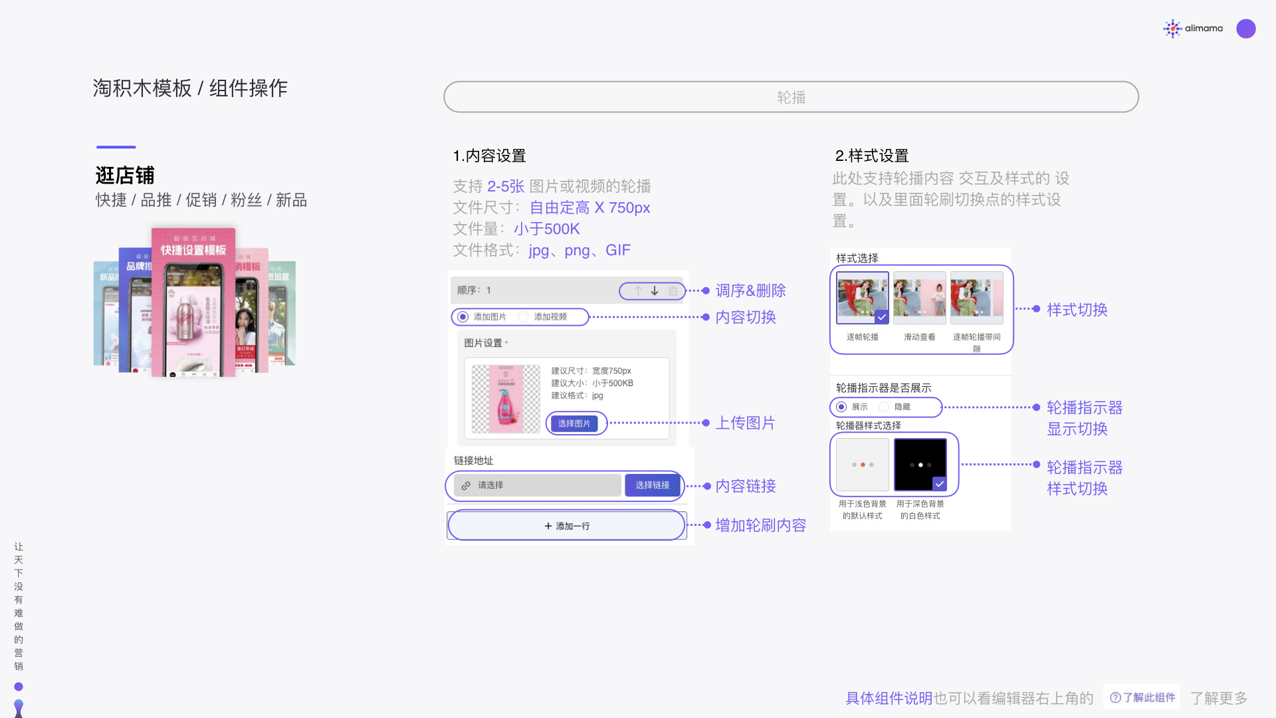Click the 图片设置 label

pyautogui.click(x=483, y=343)
